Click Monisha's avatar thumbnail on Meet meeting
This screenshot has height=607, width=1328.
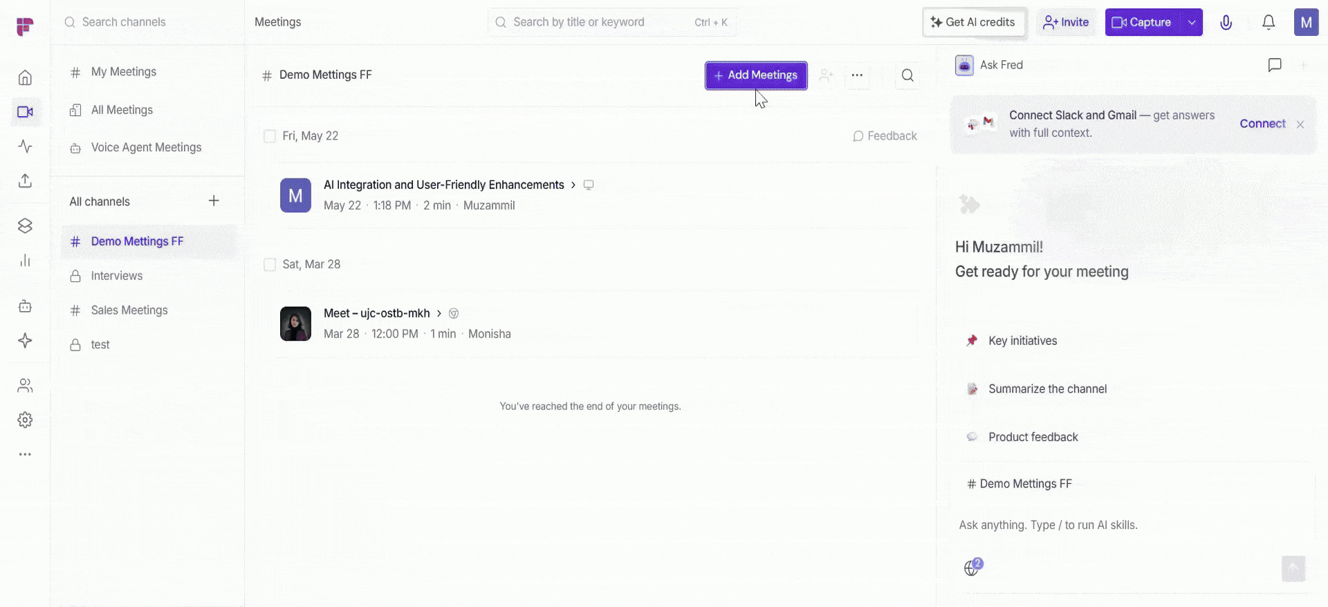tap(295, 324)
